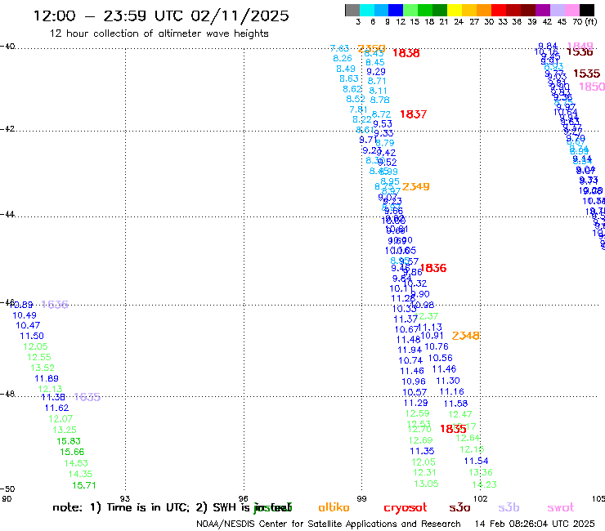Click the longitude axis label 102
The width and height of the screenshot is (605, 531).
pyautogui.click(x=481, y=498)
